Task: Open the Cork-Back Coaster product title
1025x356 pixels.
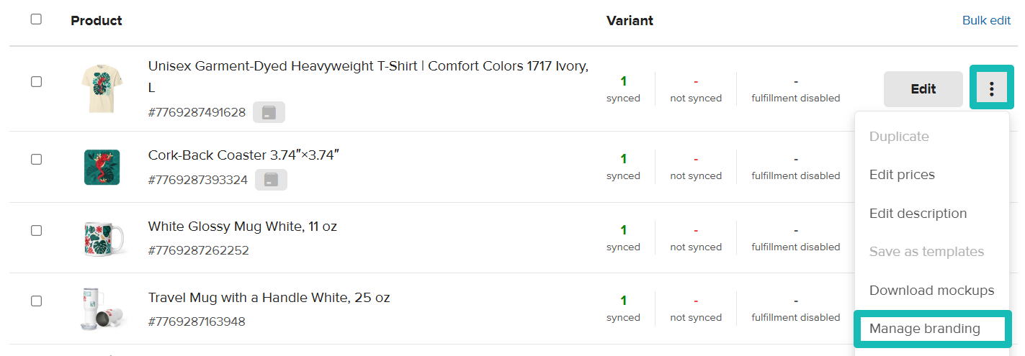Action: pos(243,155)
